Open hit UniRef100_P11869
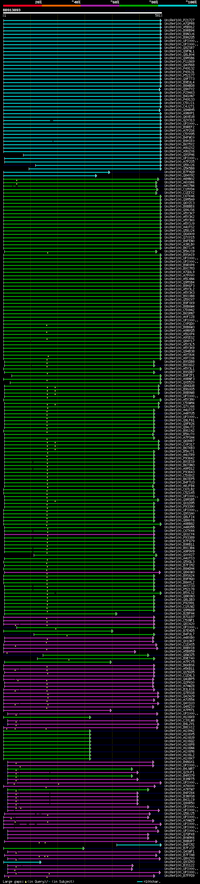 [179, 62]
